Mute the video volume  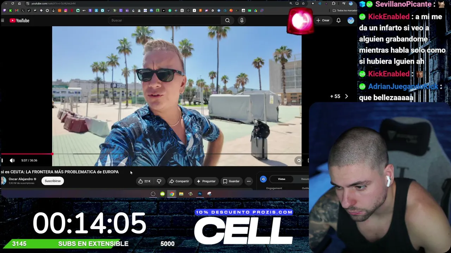12,161
